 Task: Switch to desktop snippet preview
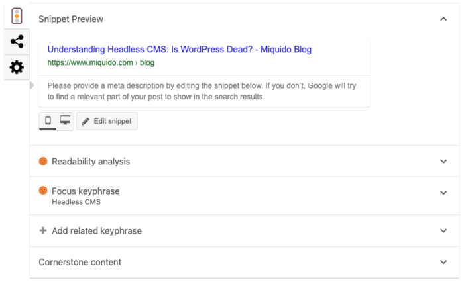click(x=65, y=120)
